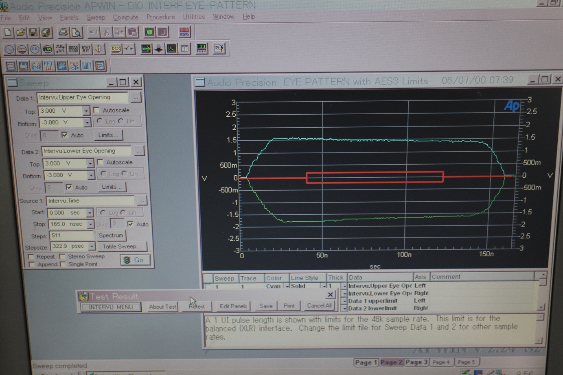Open the Digital I/O panel icon
The width and height of the screenshot is (563, 375).
point(60,50)
